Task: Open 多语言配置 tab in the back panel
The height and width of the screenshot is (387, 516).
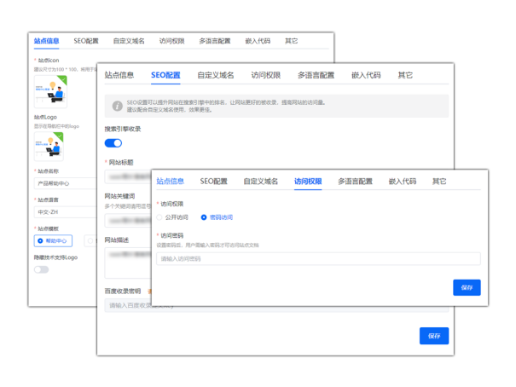Action: [215, 41]
